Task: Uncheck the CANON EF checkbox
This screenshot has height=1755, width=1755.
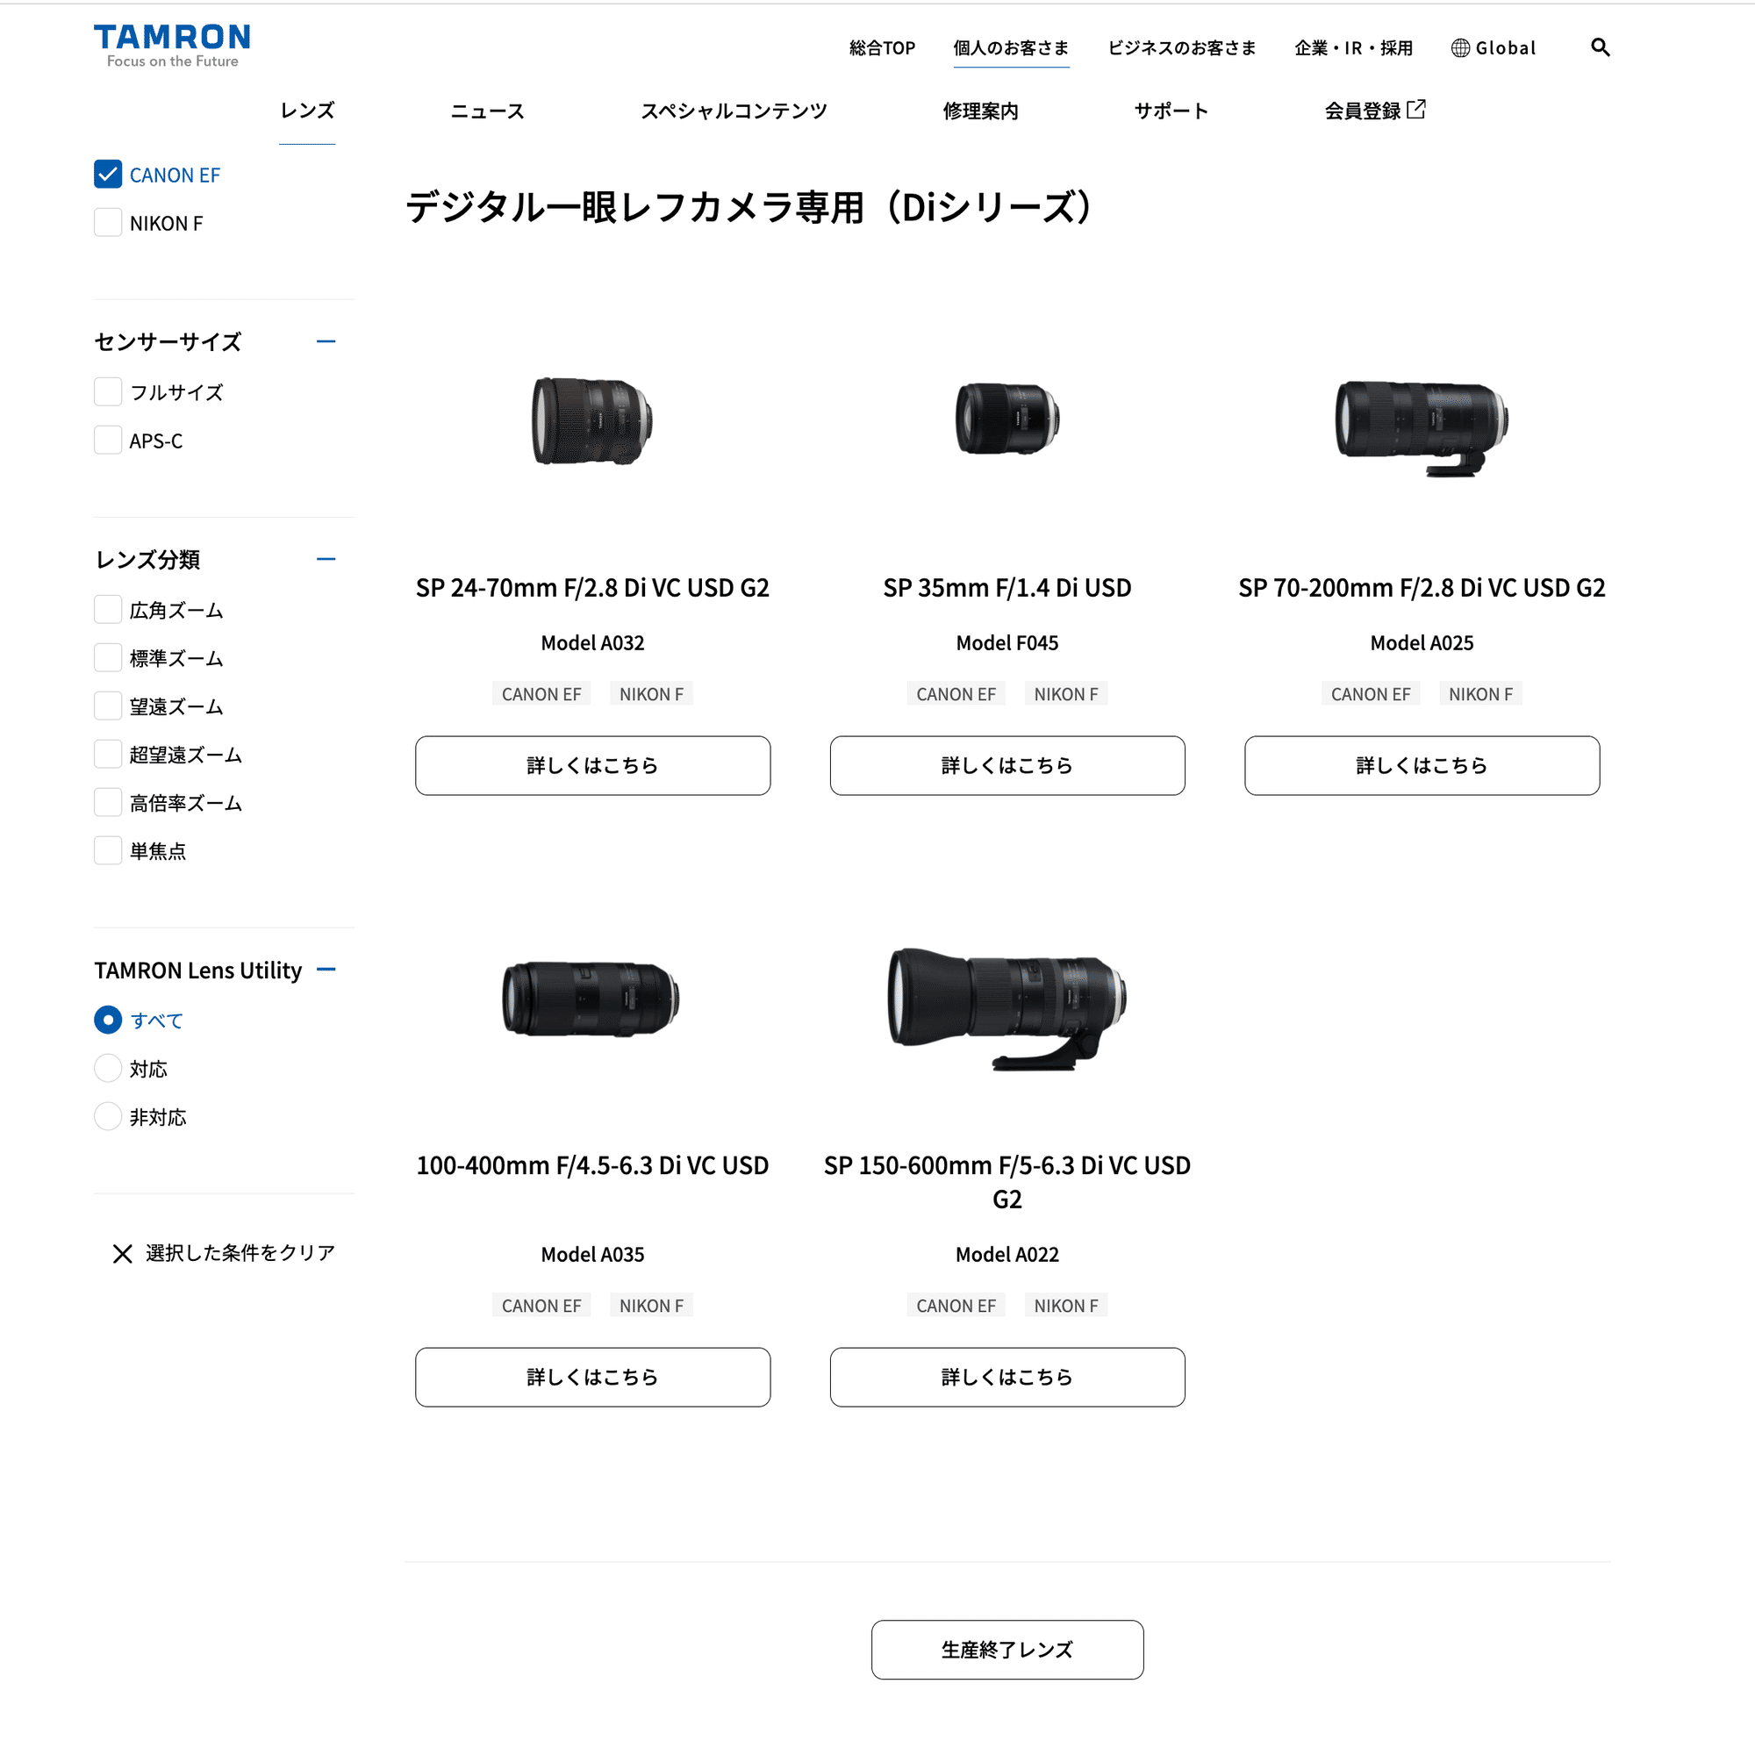Action: tap(107, 175)
